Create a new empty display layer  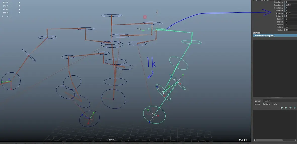290,108
